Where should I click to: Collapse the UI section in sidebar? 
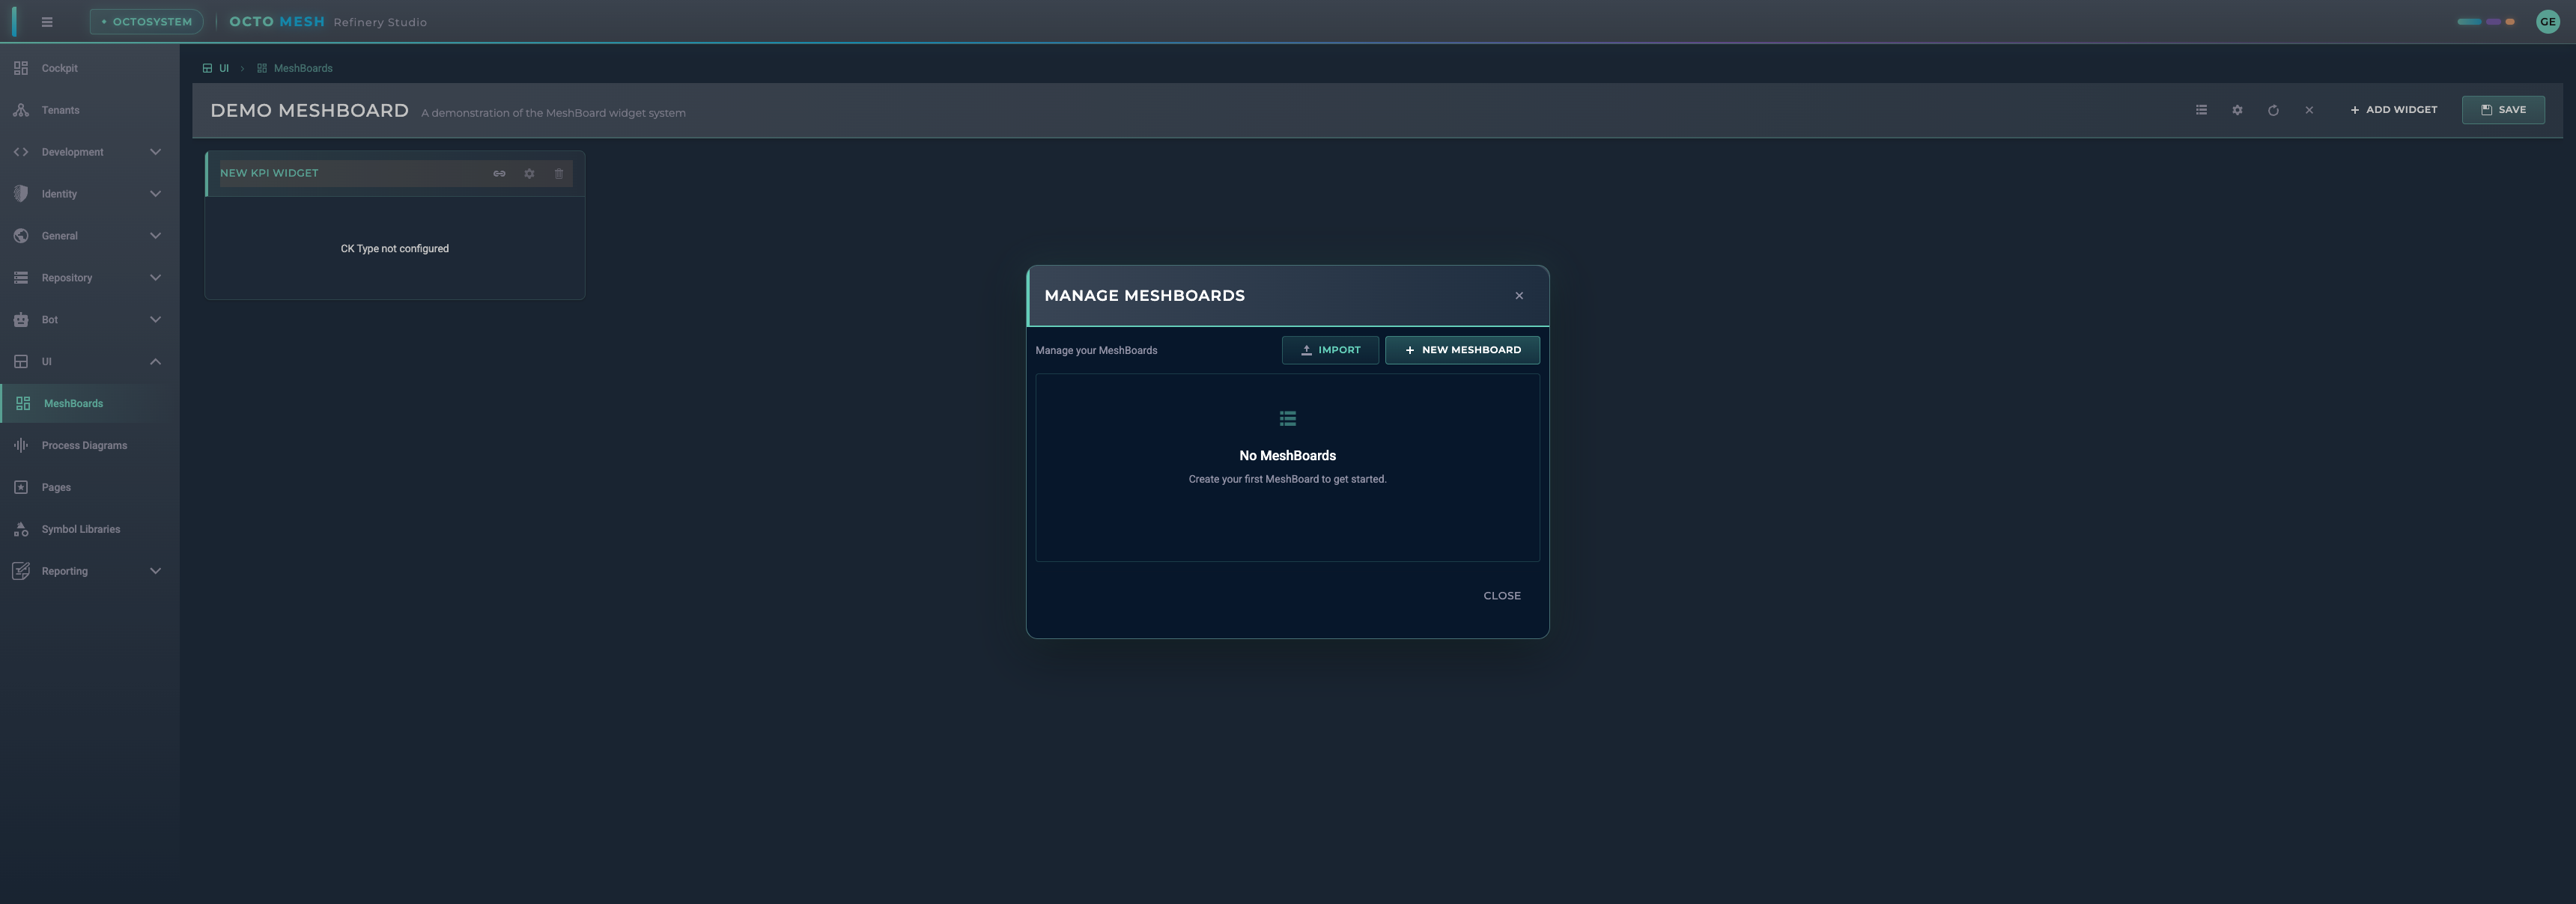(155, 361)
